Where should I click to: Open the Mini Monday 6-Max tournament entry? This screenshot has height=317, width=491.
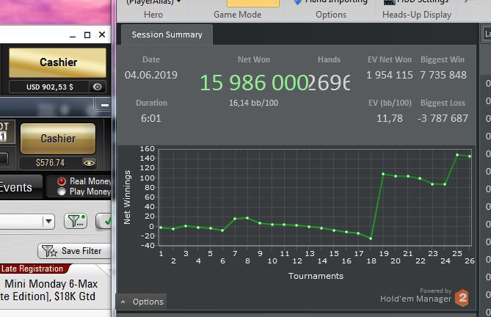[49, 290]
